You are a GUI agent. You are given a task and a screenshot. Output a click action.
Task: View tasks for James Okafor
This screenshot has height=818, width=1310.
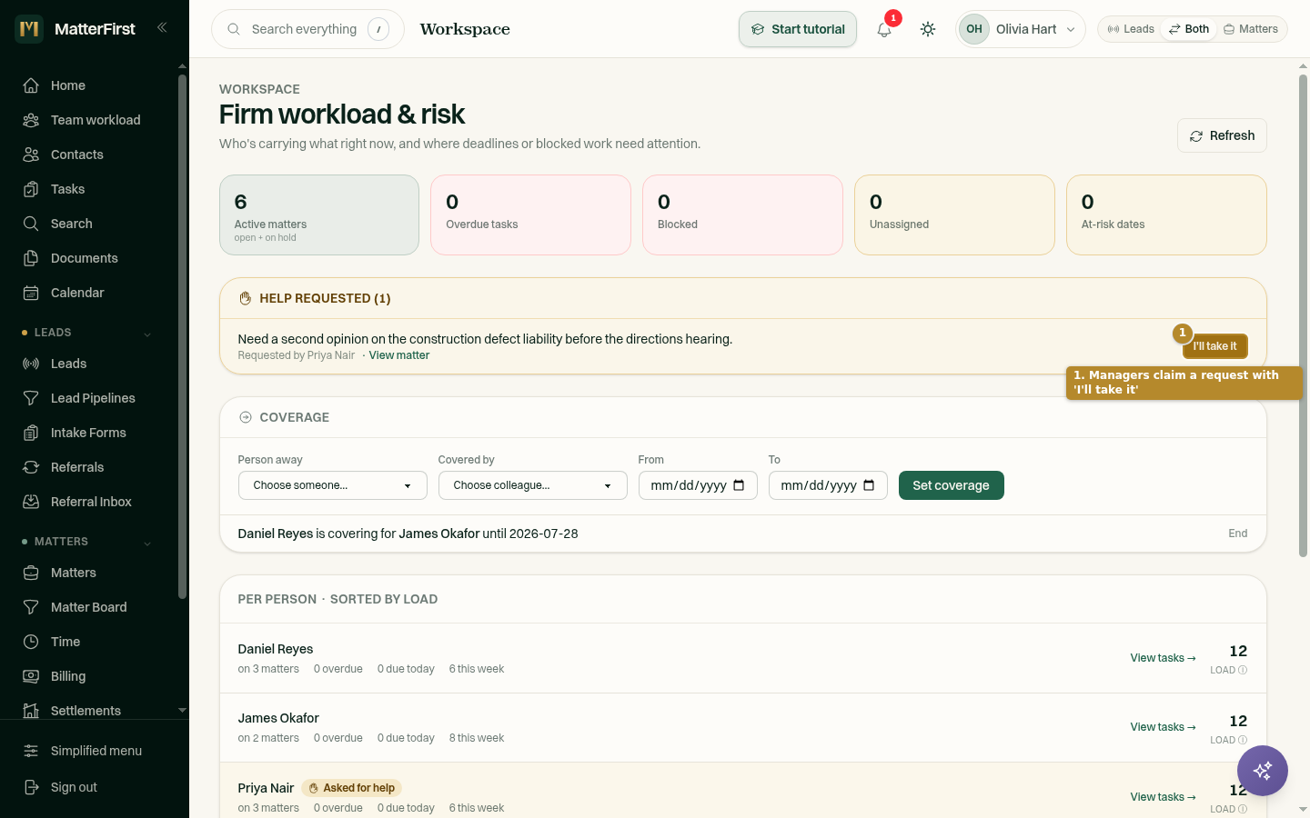(1163, 727)
